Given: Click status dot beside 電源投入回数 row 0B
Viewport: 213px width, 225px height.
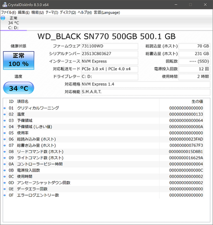Looking at the screenshot, I should pos(4,170).
